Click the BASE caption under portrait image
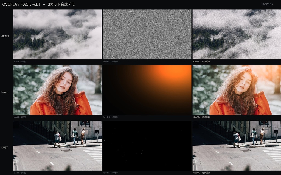The width and height of the screenshot is (281, 175). 20,117
